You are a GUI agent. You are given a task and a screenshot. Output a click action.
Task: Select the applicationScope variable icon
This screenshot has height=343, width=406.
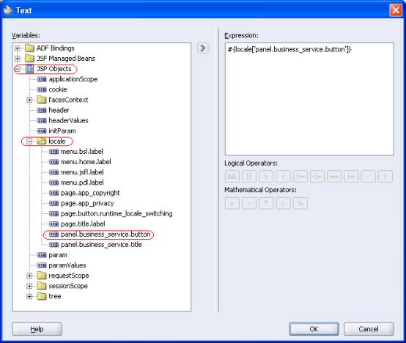pos(42,79)
